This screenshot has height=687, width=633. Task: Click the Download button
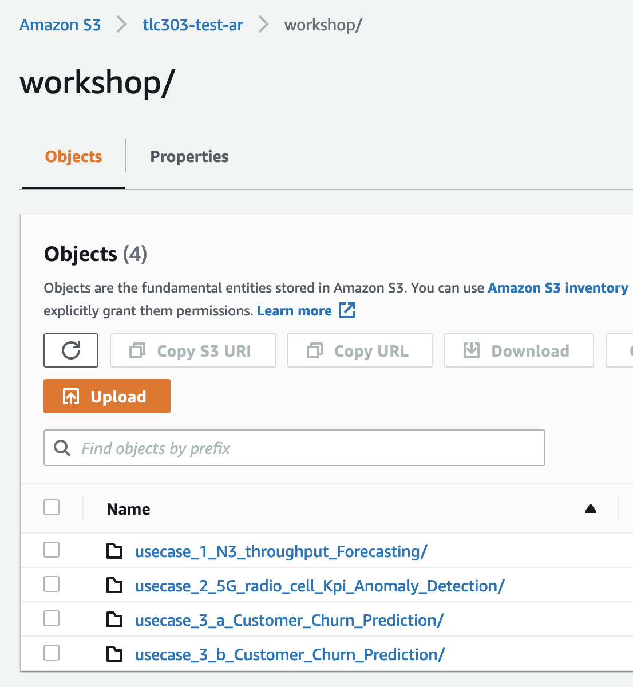(x=519, y=350)
